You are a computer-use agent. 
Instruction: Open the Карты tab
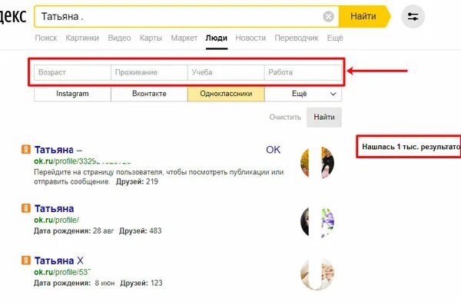coord(151,38)
